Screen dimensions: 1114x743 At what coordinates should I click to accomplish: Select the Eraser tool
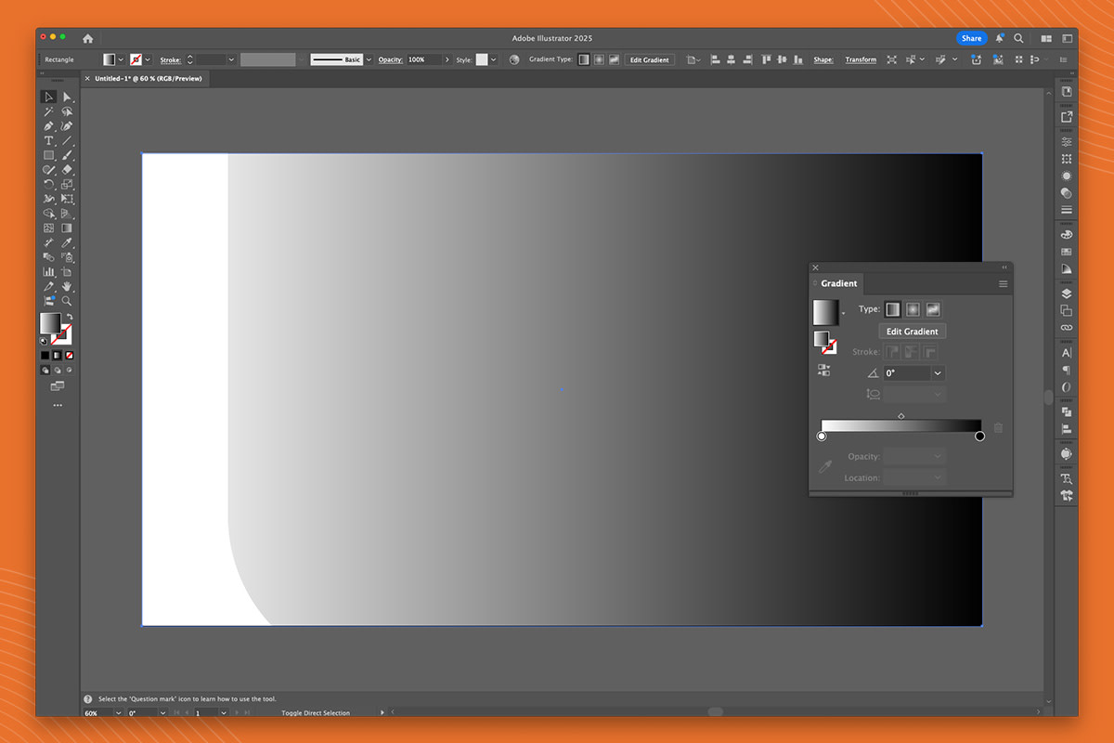(67, 170)
